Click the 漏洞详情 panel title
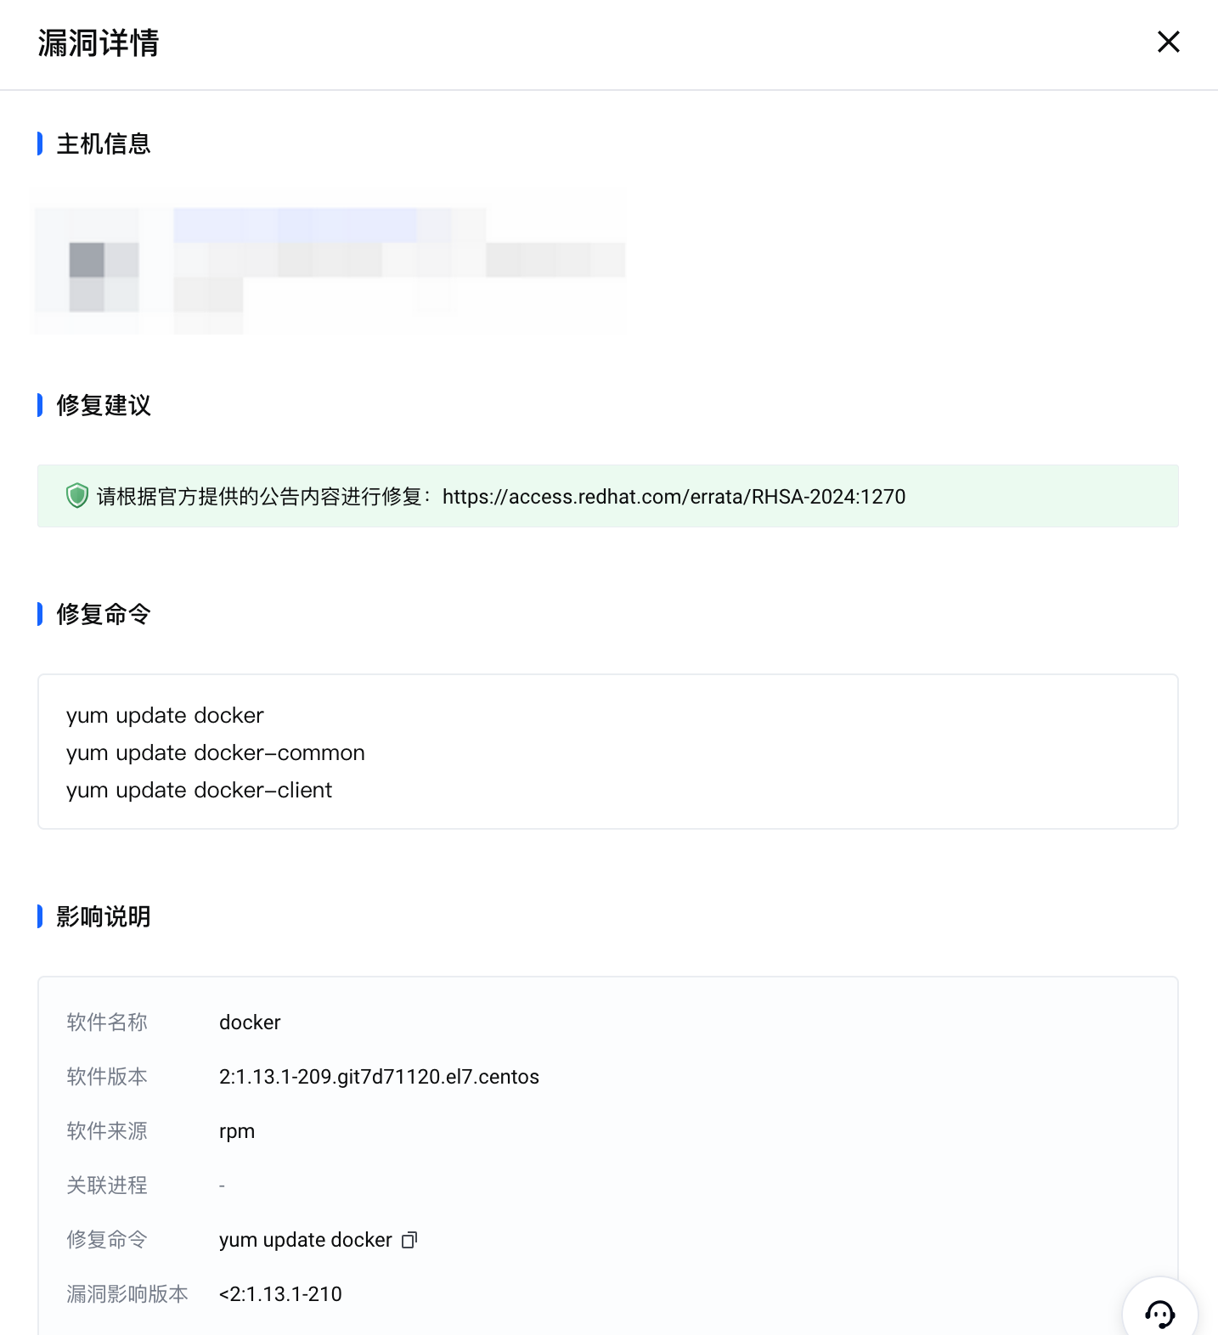This screenshot has width=1218, height=1335. 99,43
